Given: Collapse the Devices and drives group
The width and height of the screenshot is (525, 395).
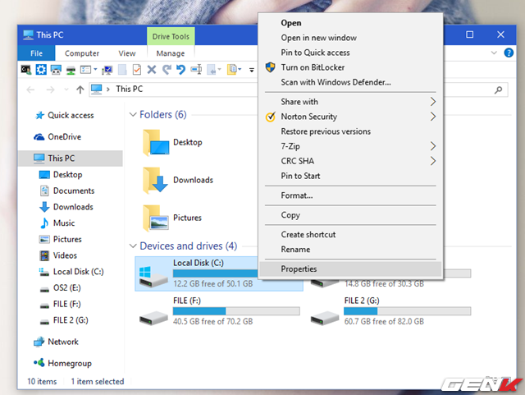Looking at the screenshot, I should coord(134,246).
